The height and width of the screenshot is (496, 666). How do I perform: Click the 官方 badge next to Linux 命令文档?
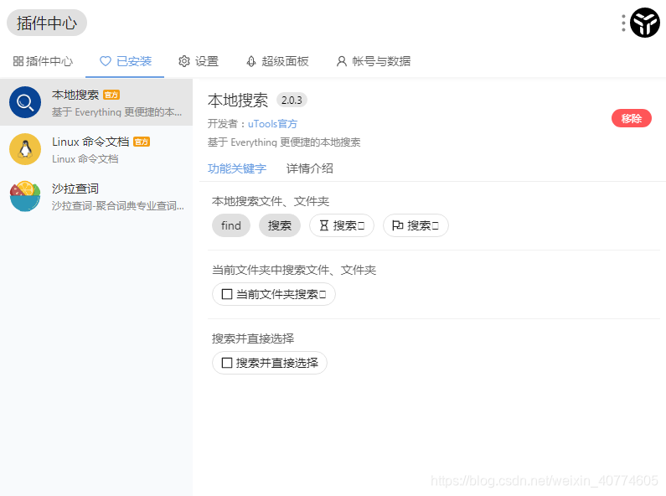142,142
